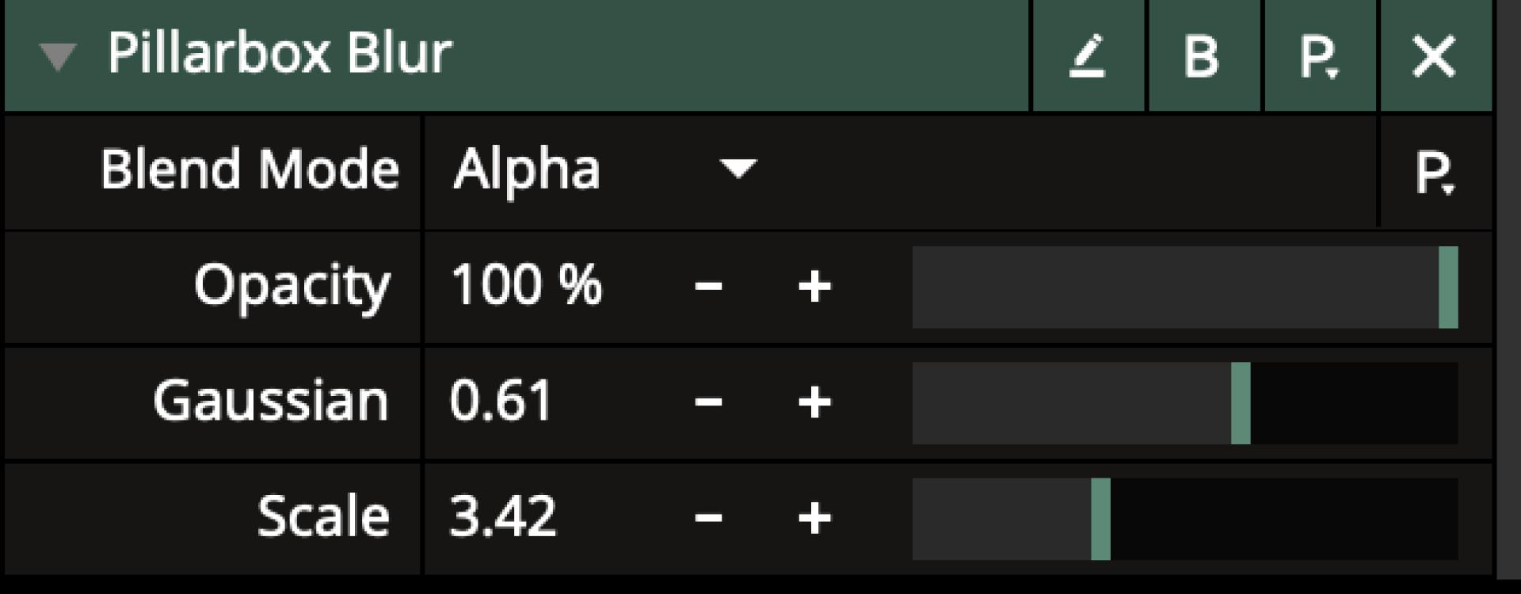The image size is (1521, 594).
Task: Increase the Gaussian value with plus
Action: pyautogui.click(x=814, y=402)
